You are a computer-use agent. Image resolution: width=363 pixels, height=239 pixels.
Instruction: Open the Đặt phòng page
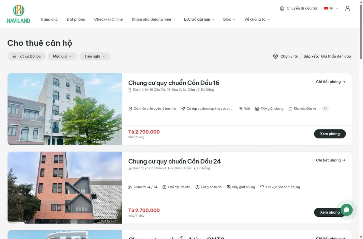(x=76, y=19)
